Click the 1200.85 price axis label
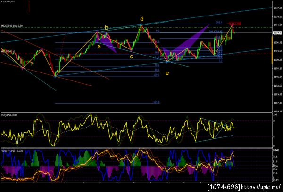The height and width of the screenshot is (192, 283). coord(278,60)
